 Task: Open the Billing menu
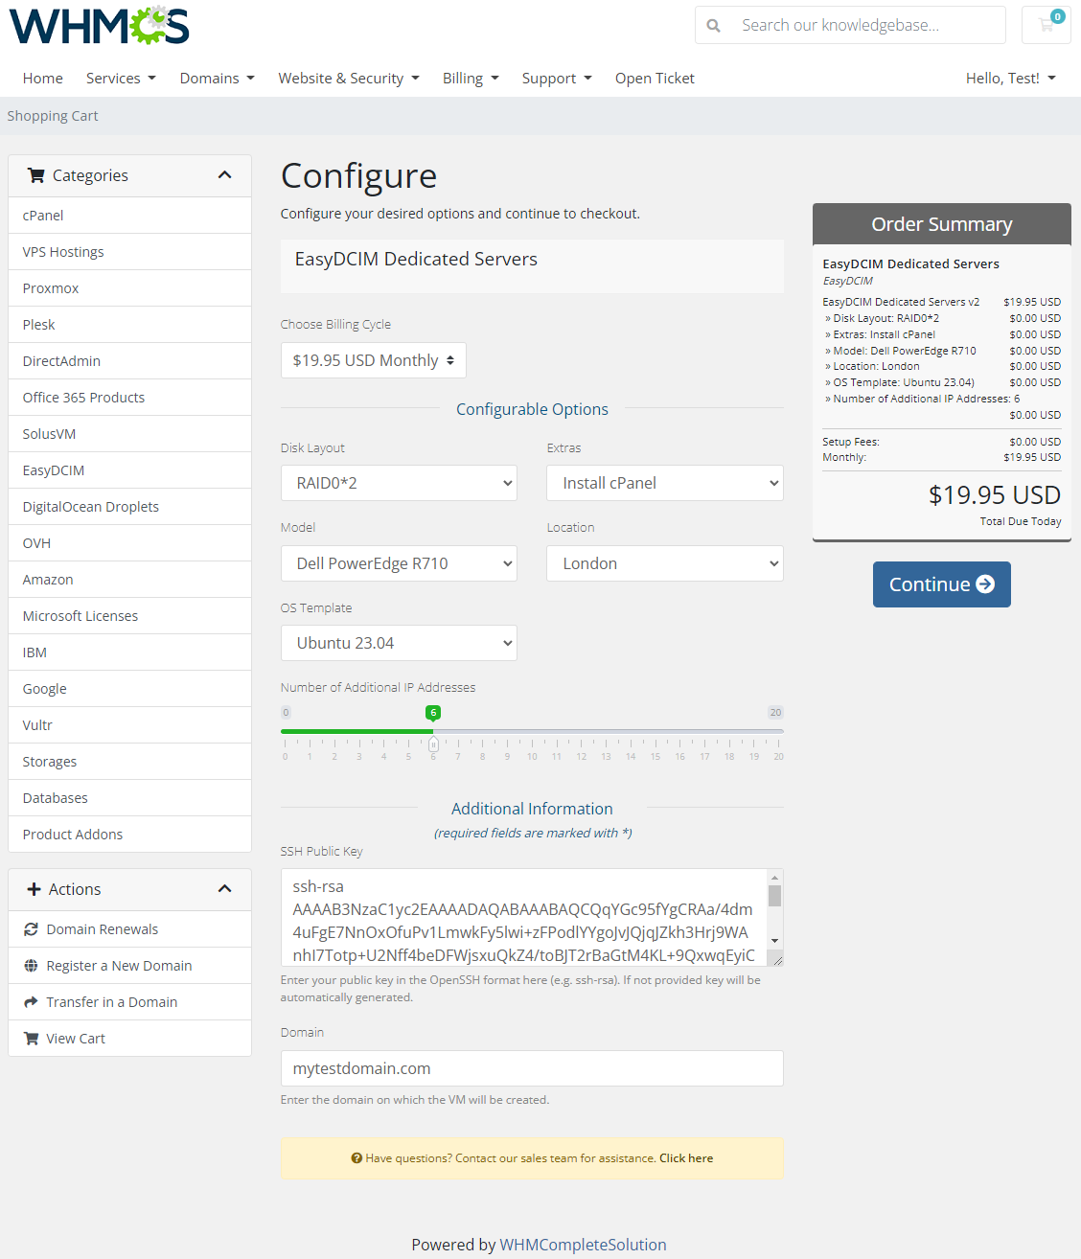coord(470,78)
